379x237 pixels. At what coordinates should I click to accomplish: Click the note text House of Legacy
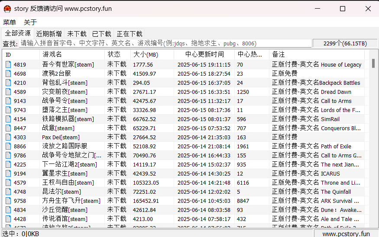(341, 65)
